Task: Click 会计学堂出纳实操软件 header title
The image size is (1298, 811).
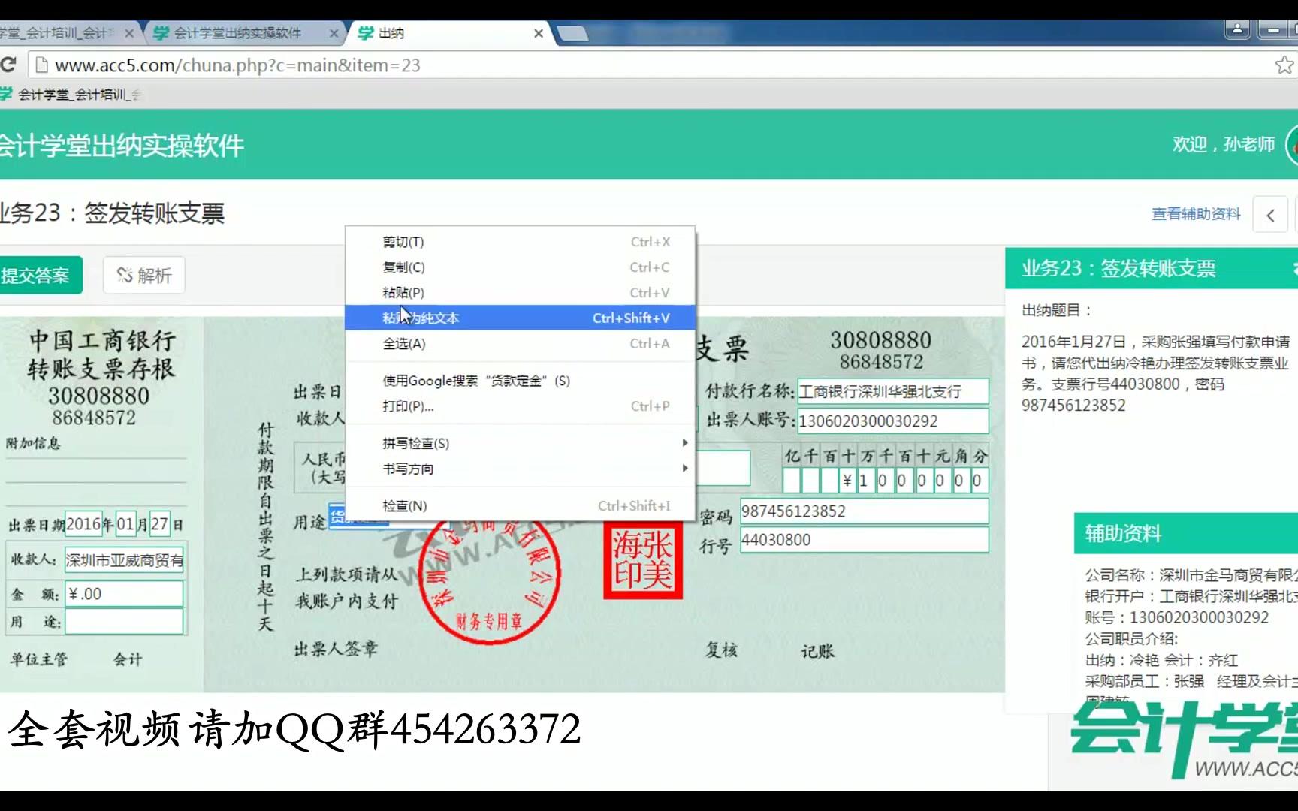Action: 122,146
